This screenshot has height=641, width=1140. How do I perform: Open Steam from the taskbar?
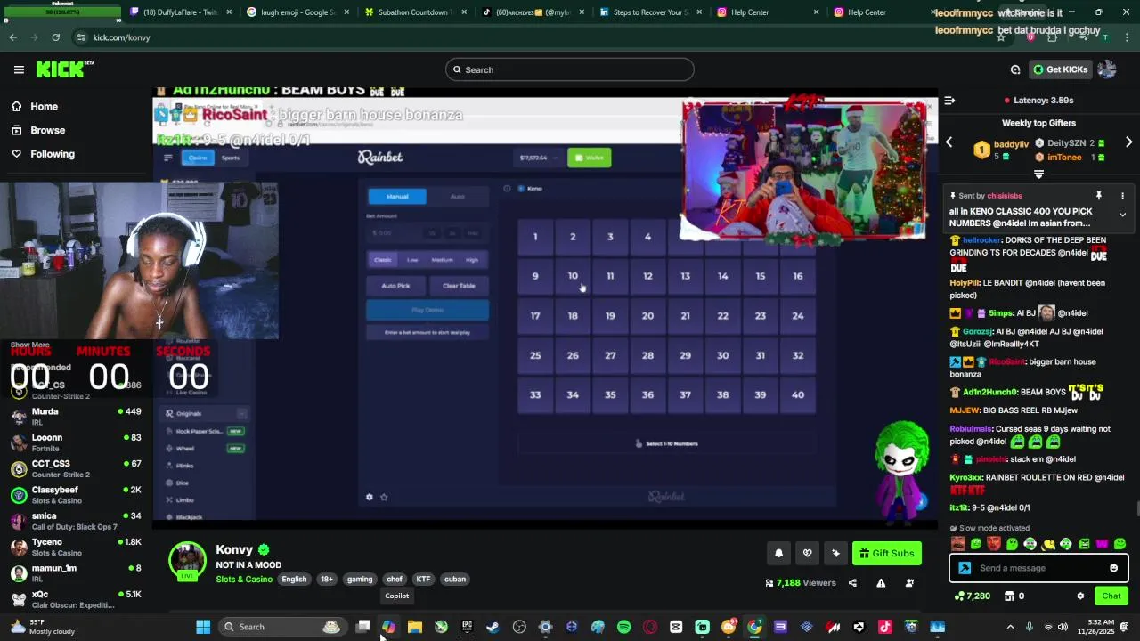[x=493, y=627]
